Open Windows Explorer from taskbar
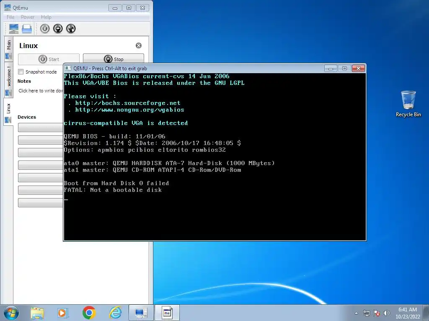The image size is (429, 321). (37, 313)
